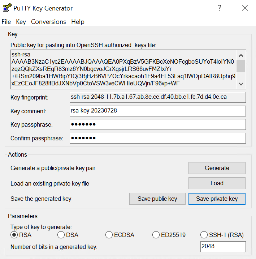Screen dimensions: 256x259
Task: Click the 'Key passphrase:' label
Action: point(31,124)
